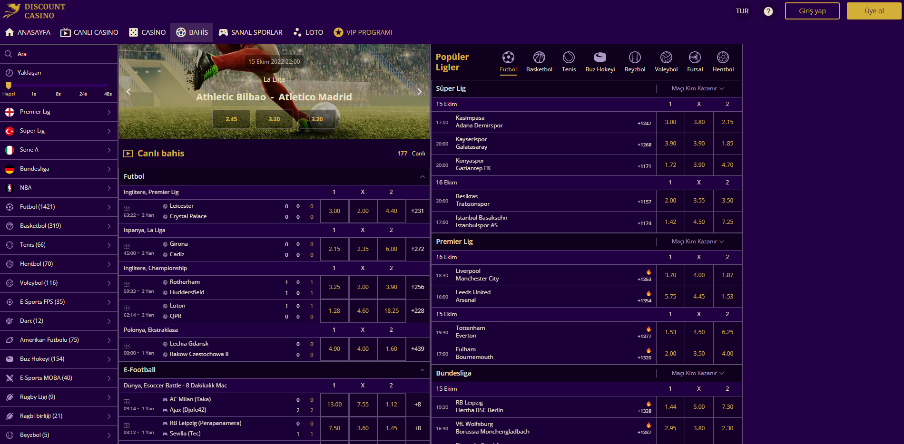Screen dimensions: 904x444
Task: Open the TUR language selector
Action: (x=742, y=11)
